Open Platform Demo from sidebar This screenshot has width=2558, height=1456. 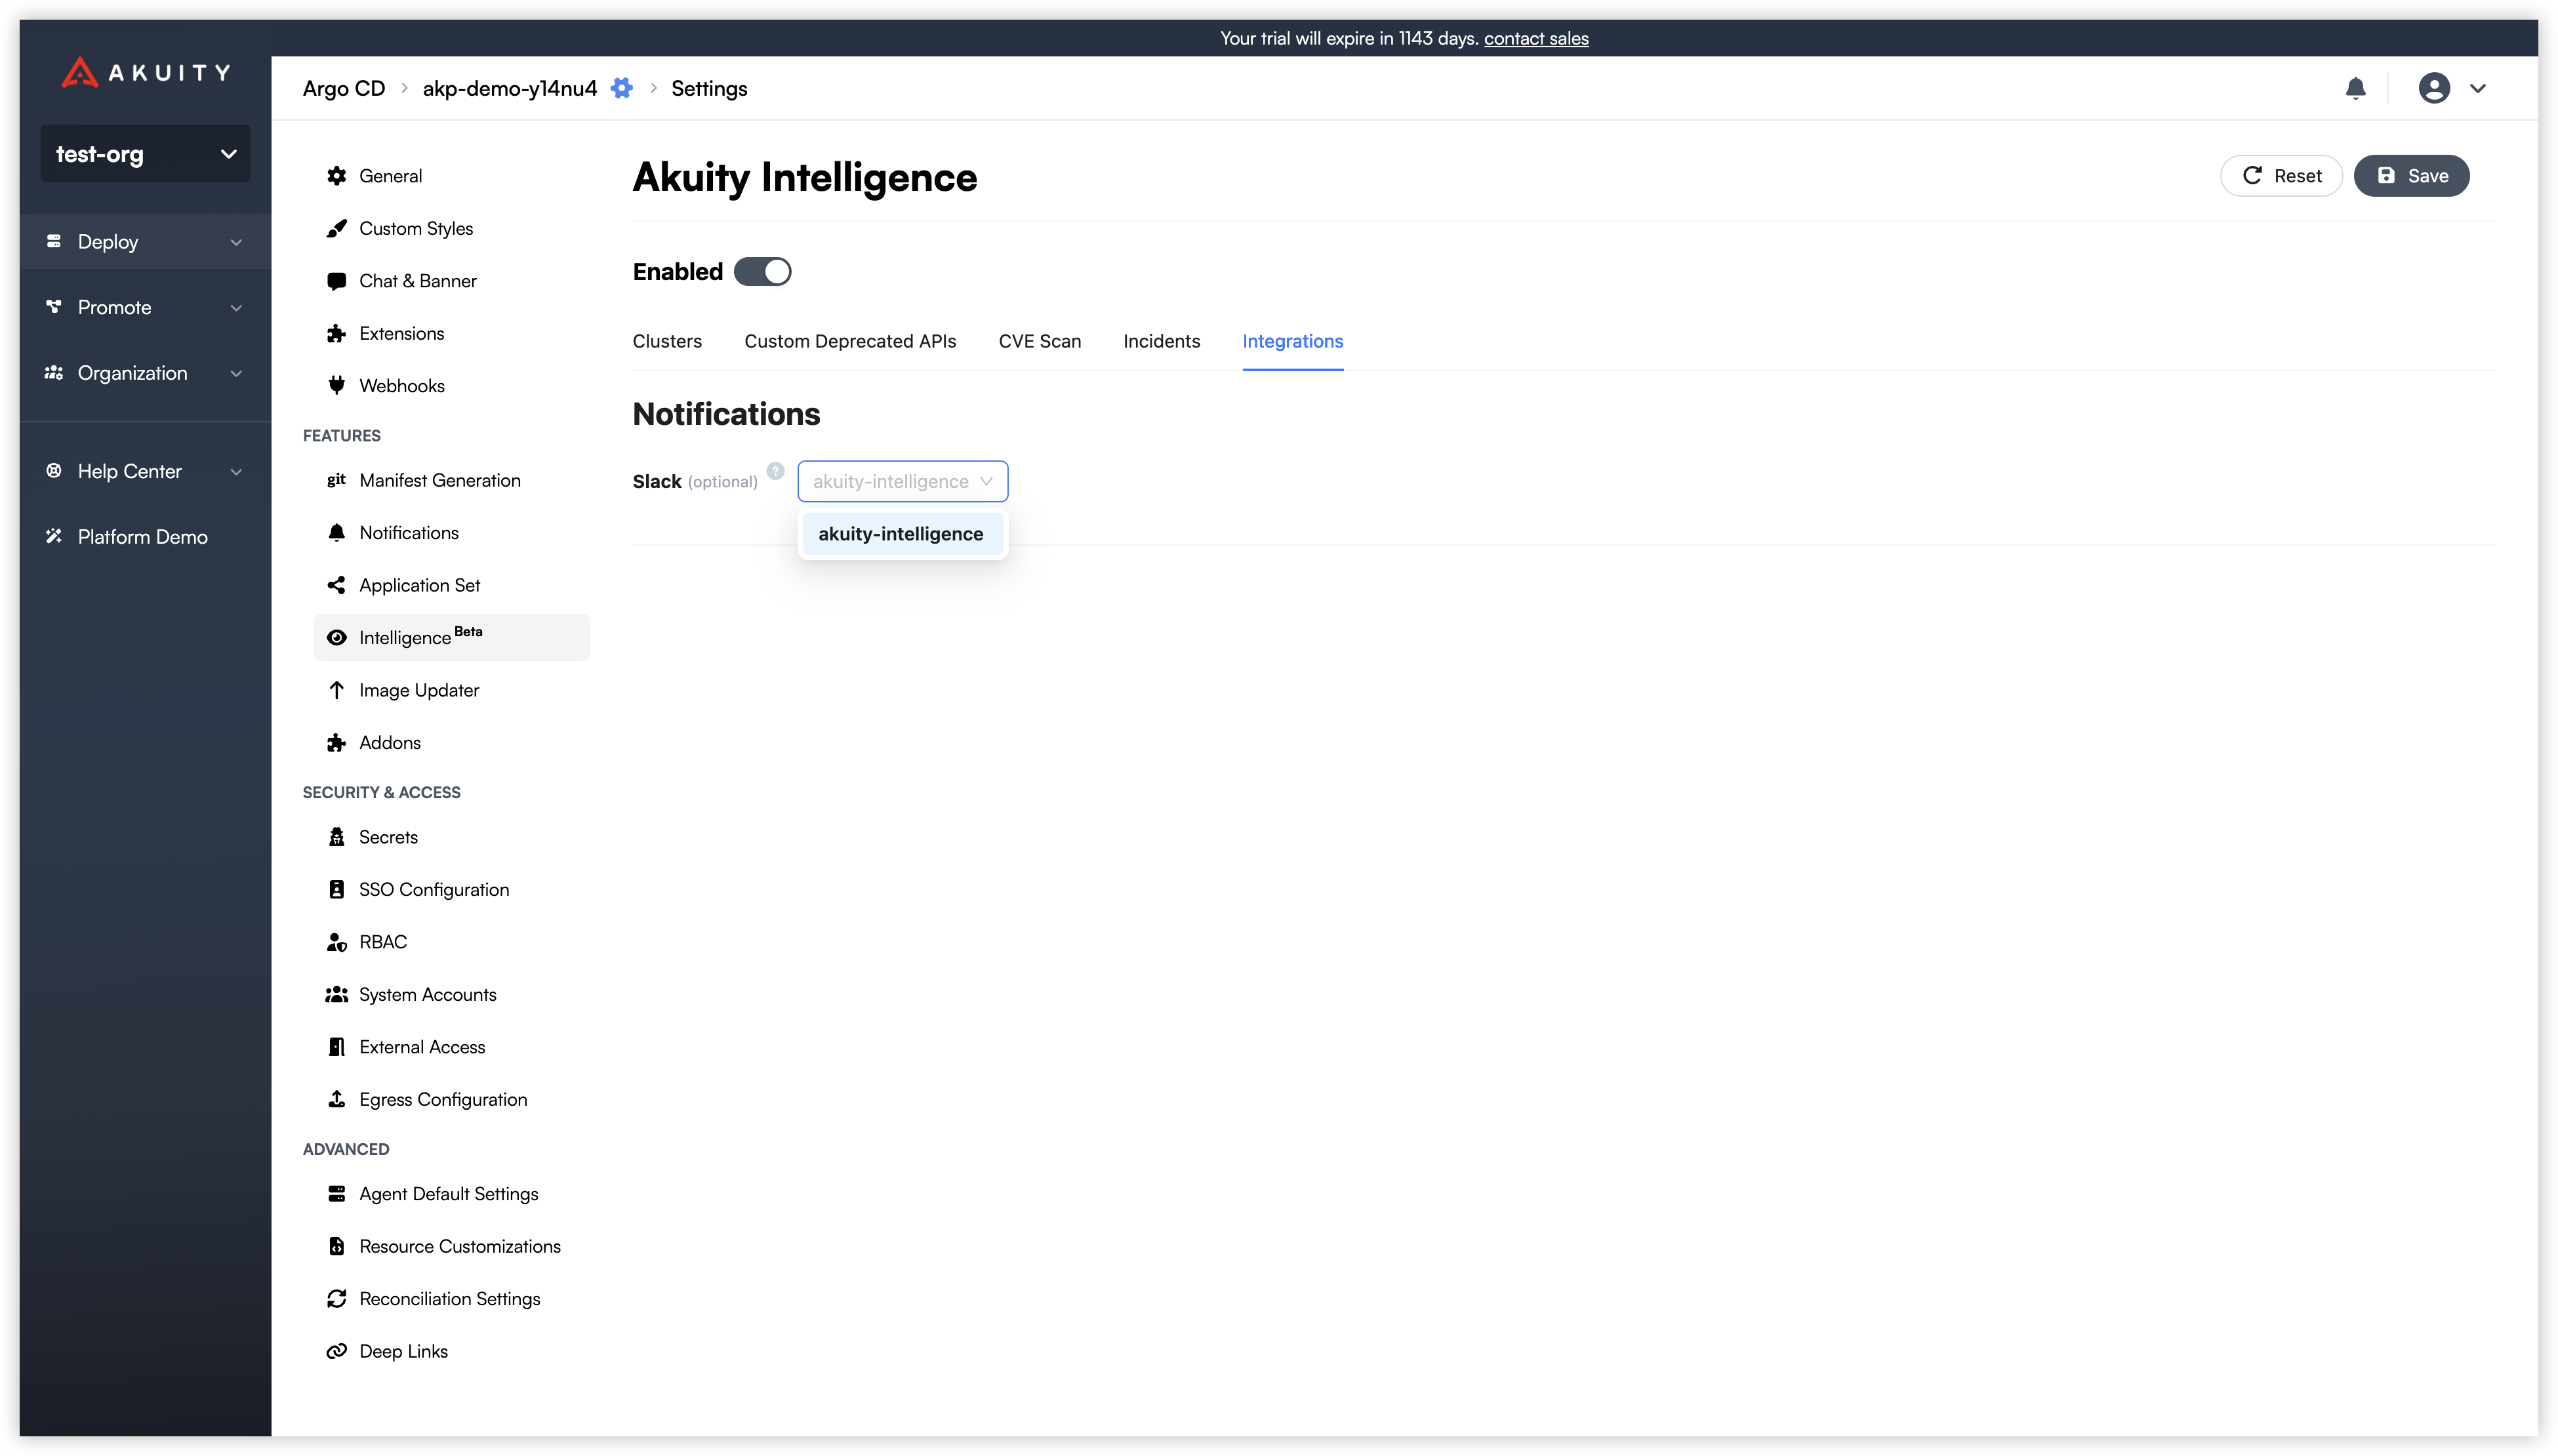[142, 537]
